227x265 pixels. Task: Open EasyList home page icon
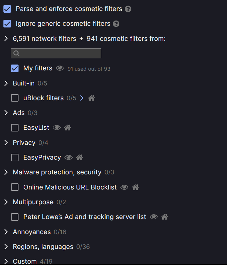pyautogui.click(x=68, y=128)
